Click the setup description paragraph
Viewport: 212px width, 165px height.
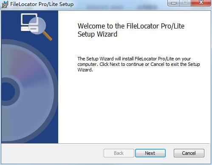point(139,64)
